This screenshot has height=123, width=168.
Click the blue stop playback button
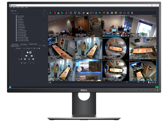(29, 59)
